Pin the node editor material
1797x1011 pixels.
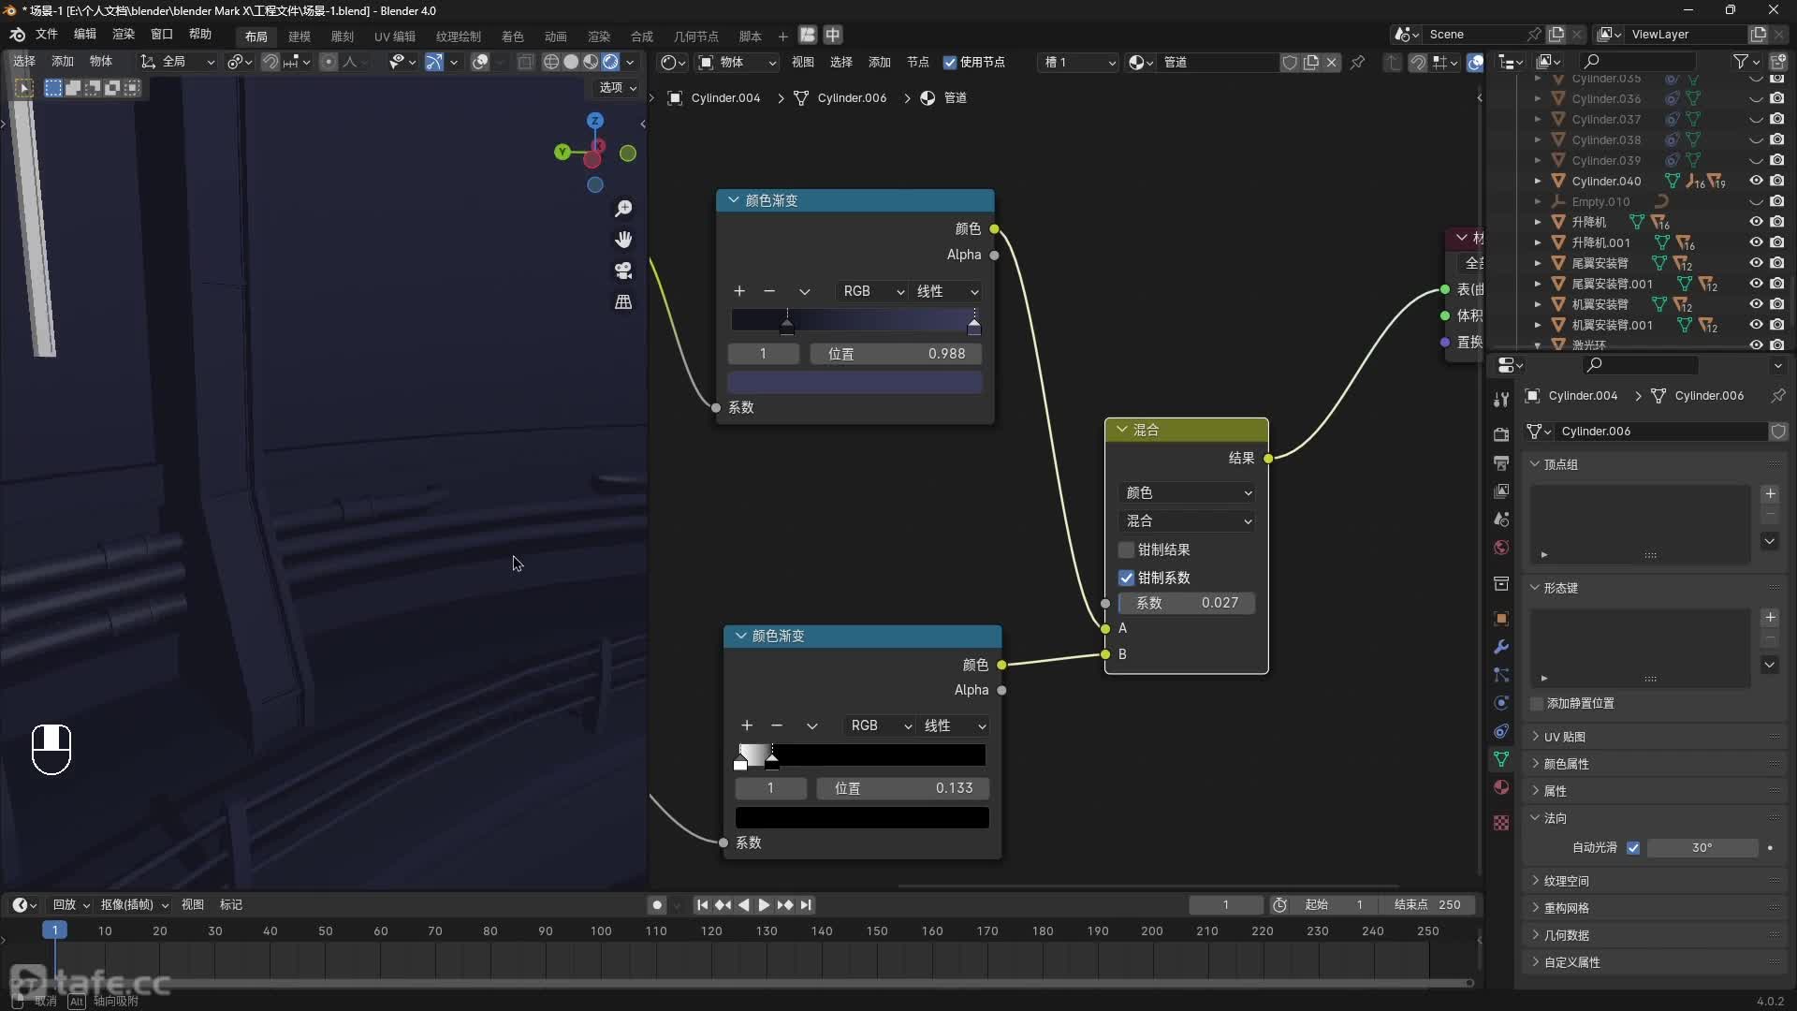coord(1357,62)
